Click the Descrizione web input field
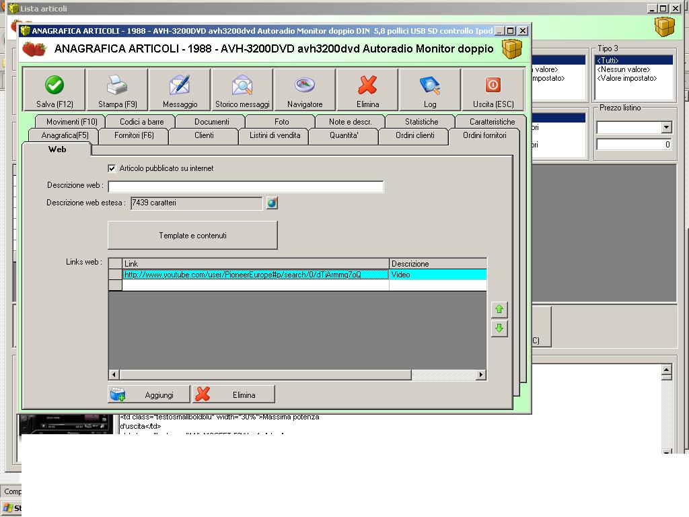This screenshot has width=689, height=517. (x=246, y=186)
